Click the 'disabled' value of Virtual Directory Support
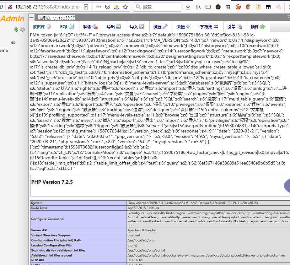Image resolution: width=290 pixels, height=265 pixels. click(x=134, y=235)
